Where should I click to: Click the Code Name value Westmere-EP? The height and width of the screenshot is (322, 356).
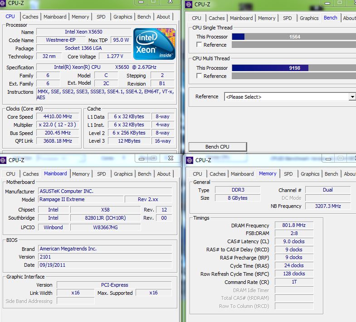61,40
